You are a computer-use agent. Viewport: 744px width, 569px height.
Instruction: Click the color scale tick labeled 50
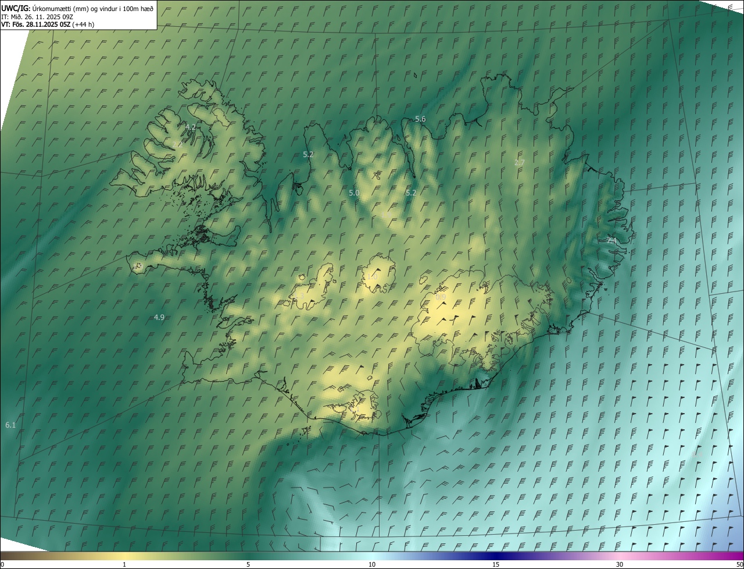(739, 565)
